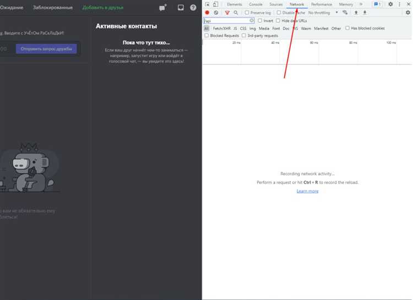
Task: Close the DevTools panel
Action: [408, 4]
